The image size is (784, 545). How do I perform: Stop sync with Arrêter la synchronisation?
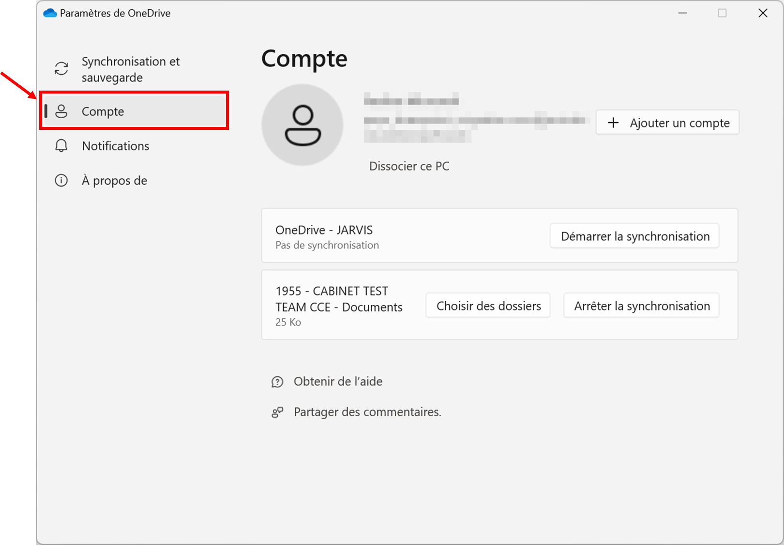(641, 306)
